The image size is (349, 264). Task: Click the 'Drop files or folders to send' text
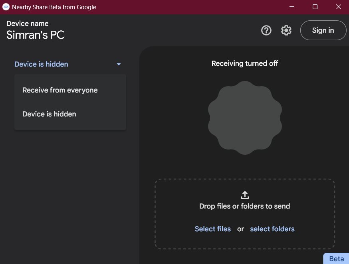tap(245, 206)
